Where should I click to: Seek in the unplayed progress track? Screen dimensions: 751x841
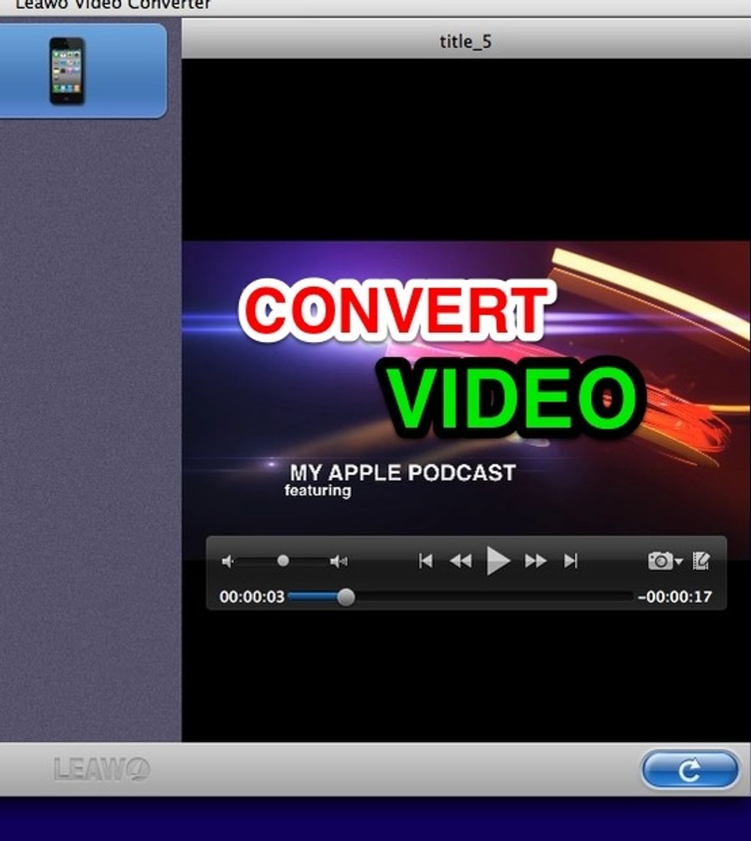(494, 597)
